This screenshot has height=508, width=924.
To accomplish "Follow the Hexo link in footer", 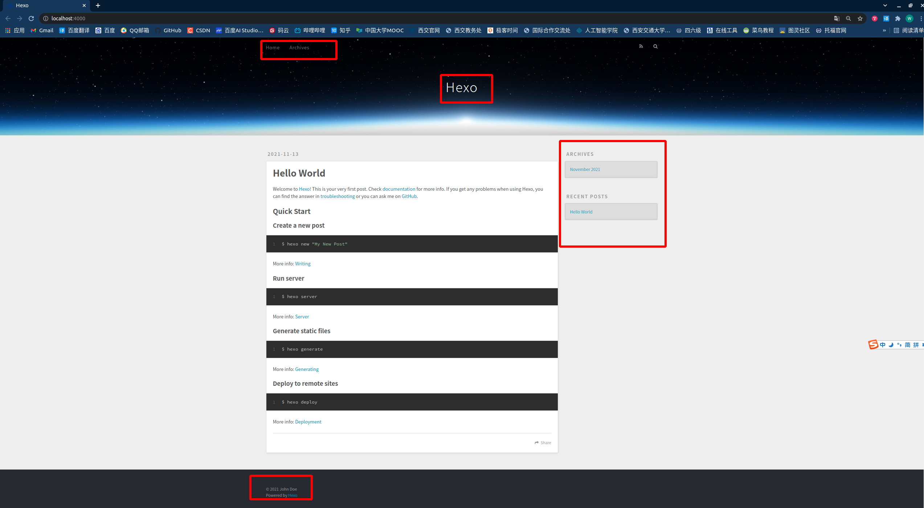I will tap(293, 495).
